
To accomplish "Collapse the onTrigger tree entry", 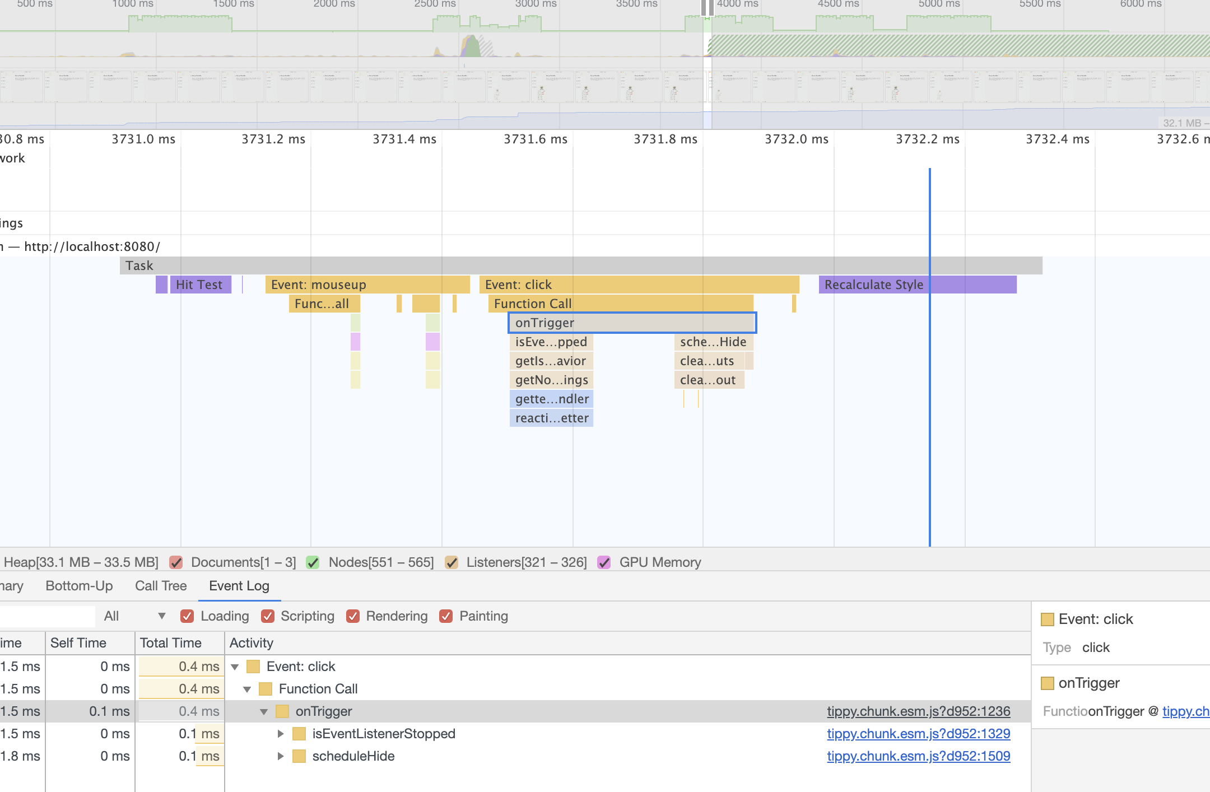I will pyautogui.click(x=263, y=711).
